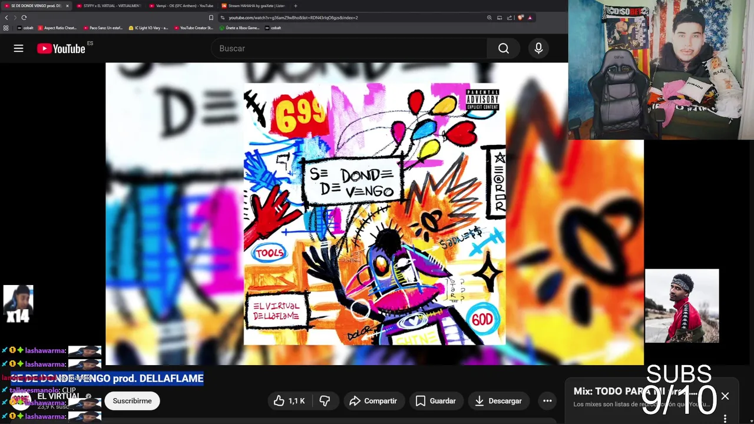
Task: Switch to Stream HAHAHA by geaXete tab
Action: 253,6
